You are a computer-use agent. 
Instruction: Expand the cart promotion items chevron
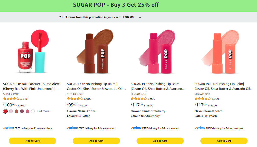click(140, 17)
